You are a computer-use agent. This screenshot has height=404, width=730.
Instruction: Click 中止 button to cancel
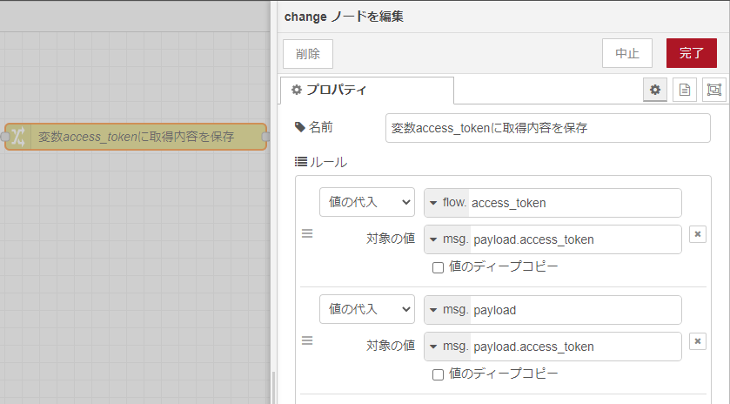coord(627,53)
